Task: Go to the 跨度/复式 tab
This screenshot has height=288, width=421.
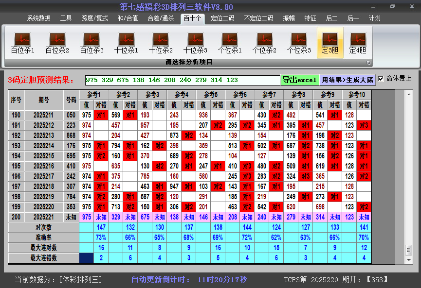Action: point(94,18)
